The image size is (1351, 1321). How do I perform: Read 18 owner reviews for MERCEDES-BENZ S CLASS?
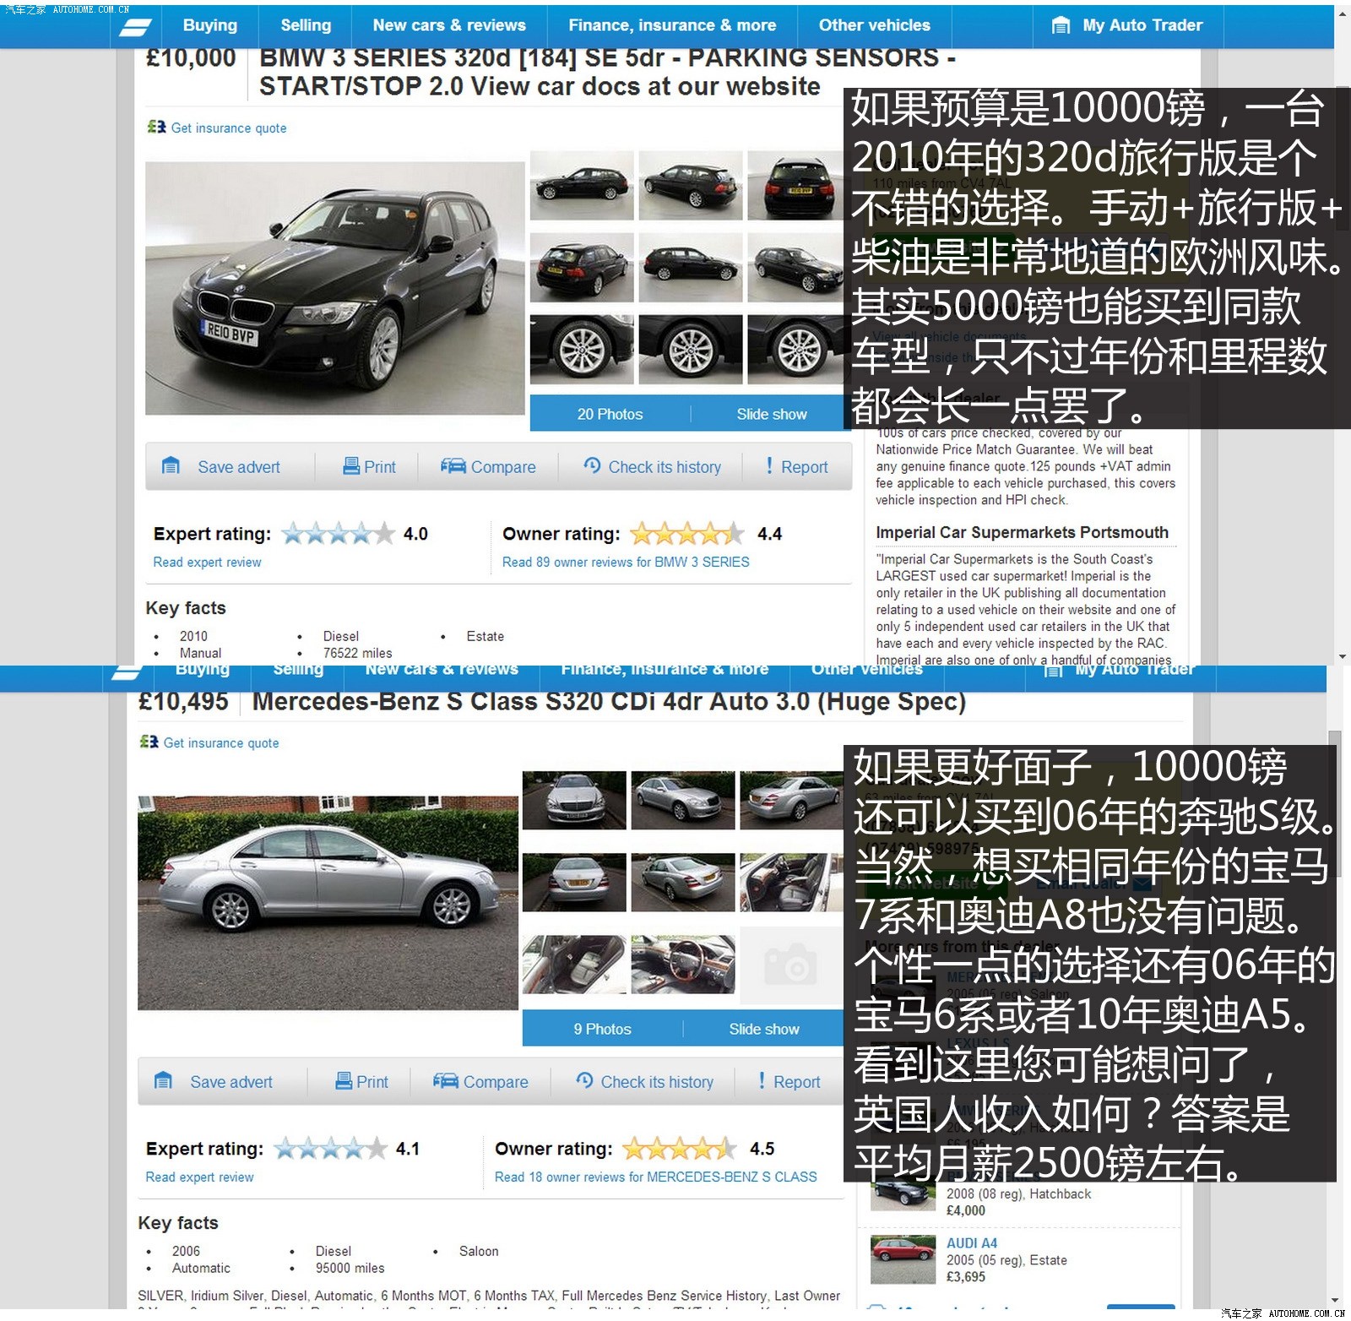[x=656, y=1177]
